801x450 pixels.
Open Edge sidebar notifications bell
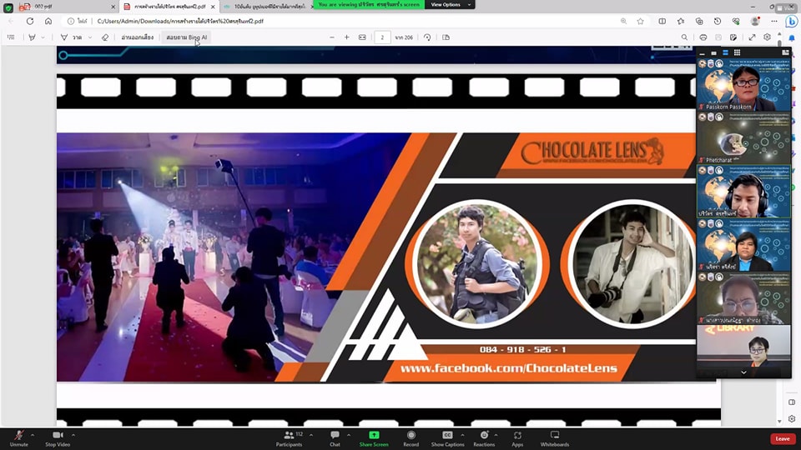point(792,39)
